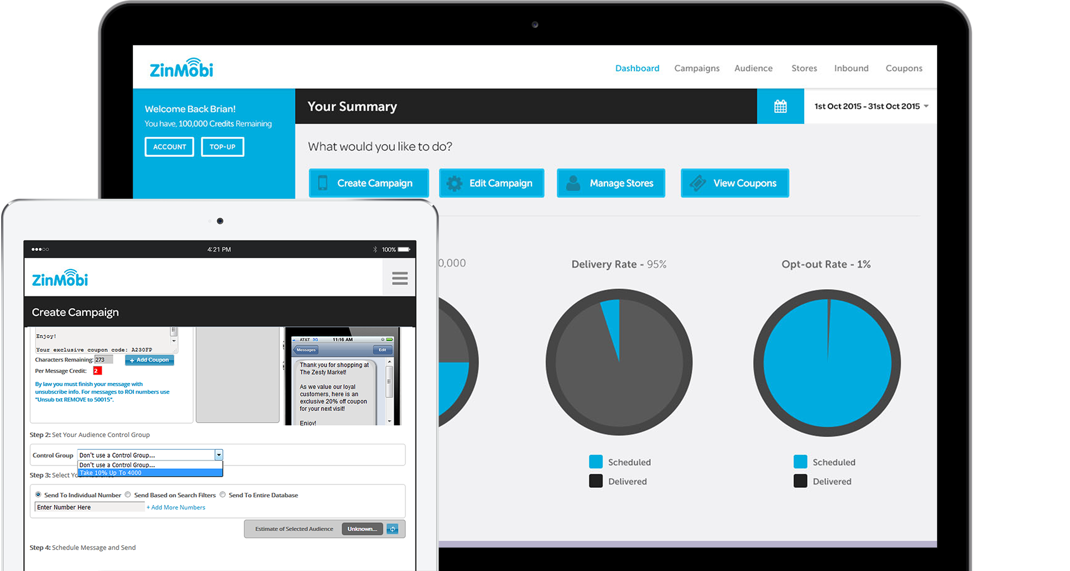Select Send To Individual Number radio

coord(38,495)
